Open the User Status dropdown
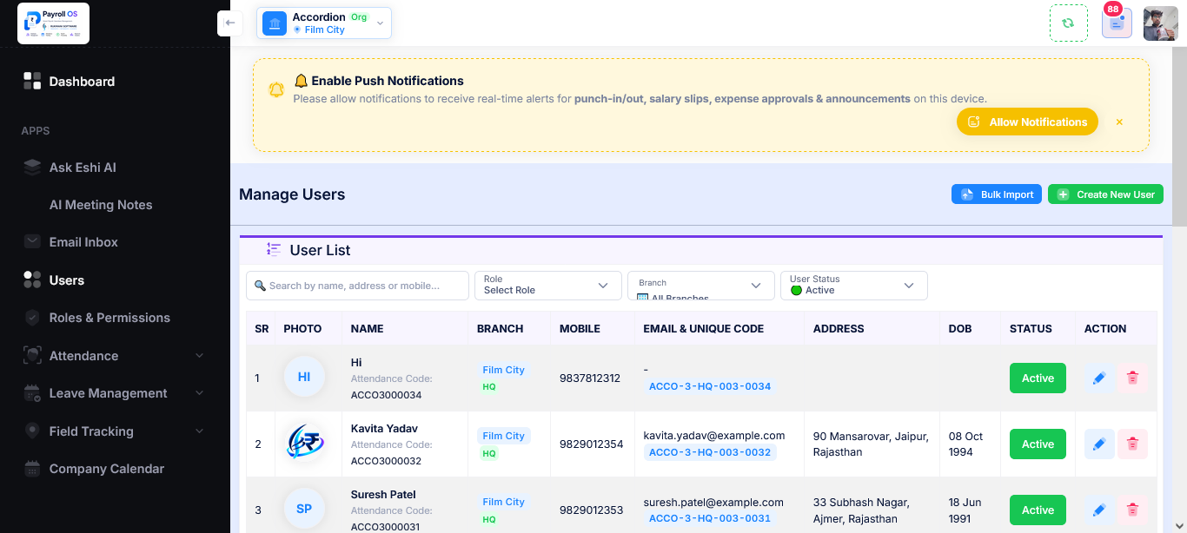This screenshot has width=1187, height=533. [854, 286]
